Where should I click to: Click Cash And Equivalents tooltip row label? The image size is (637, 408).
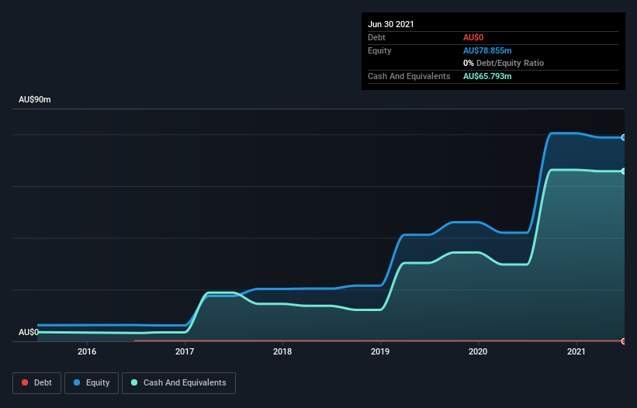point(409,76)
